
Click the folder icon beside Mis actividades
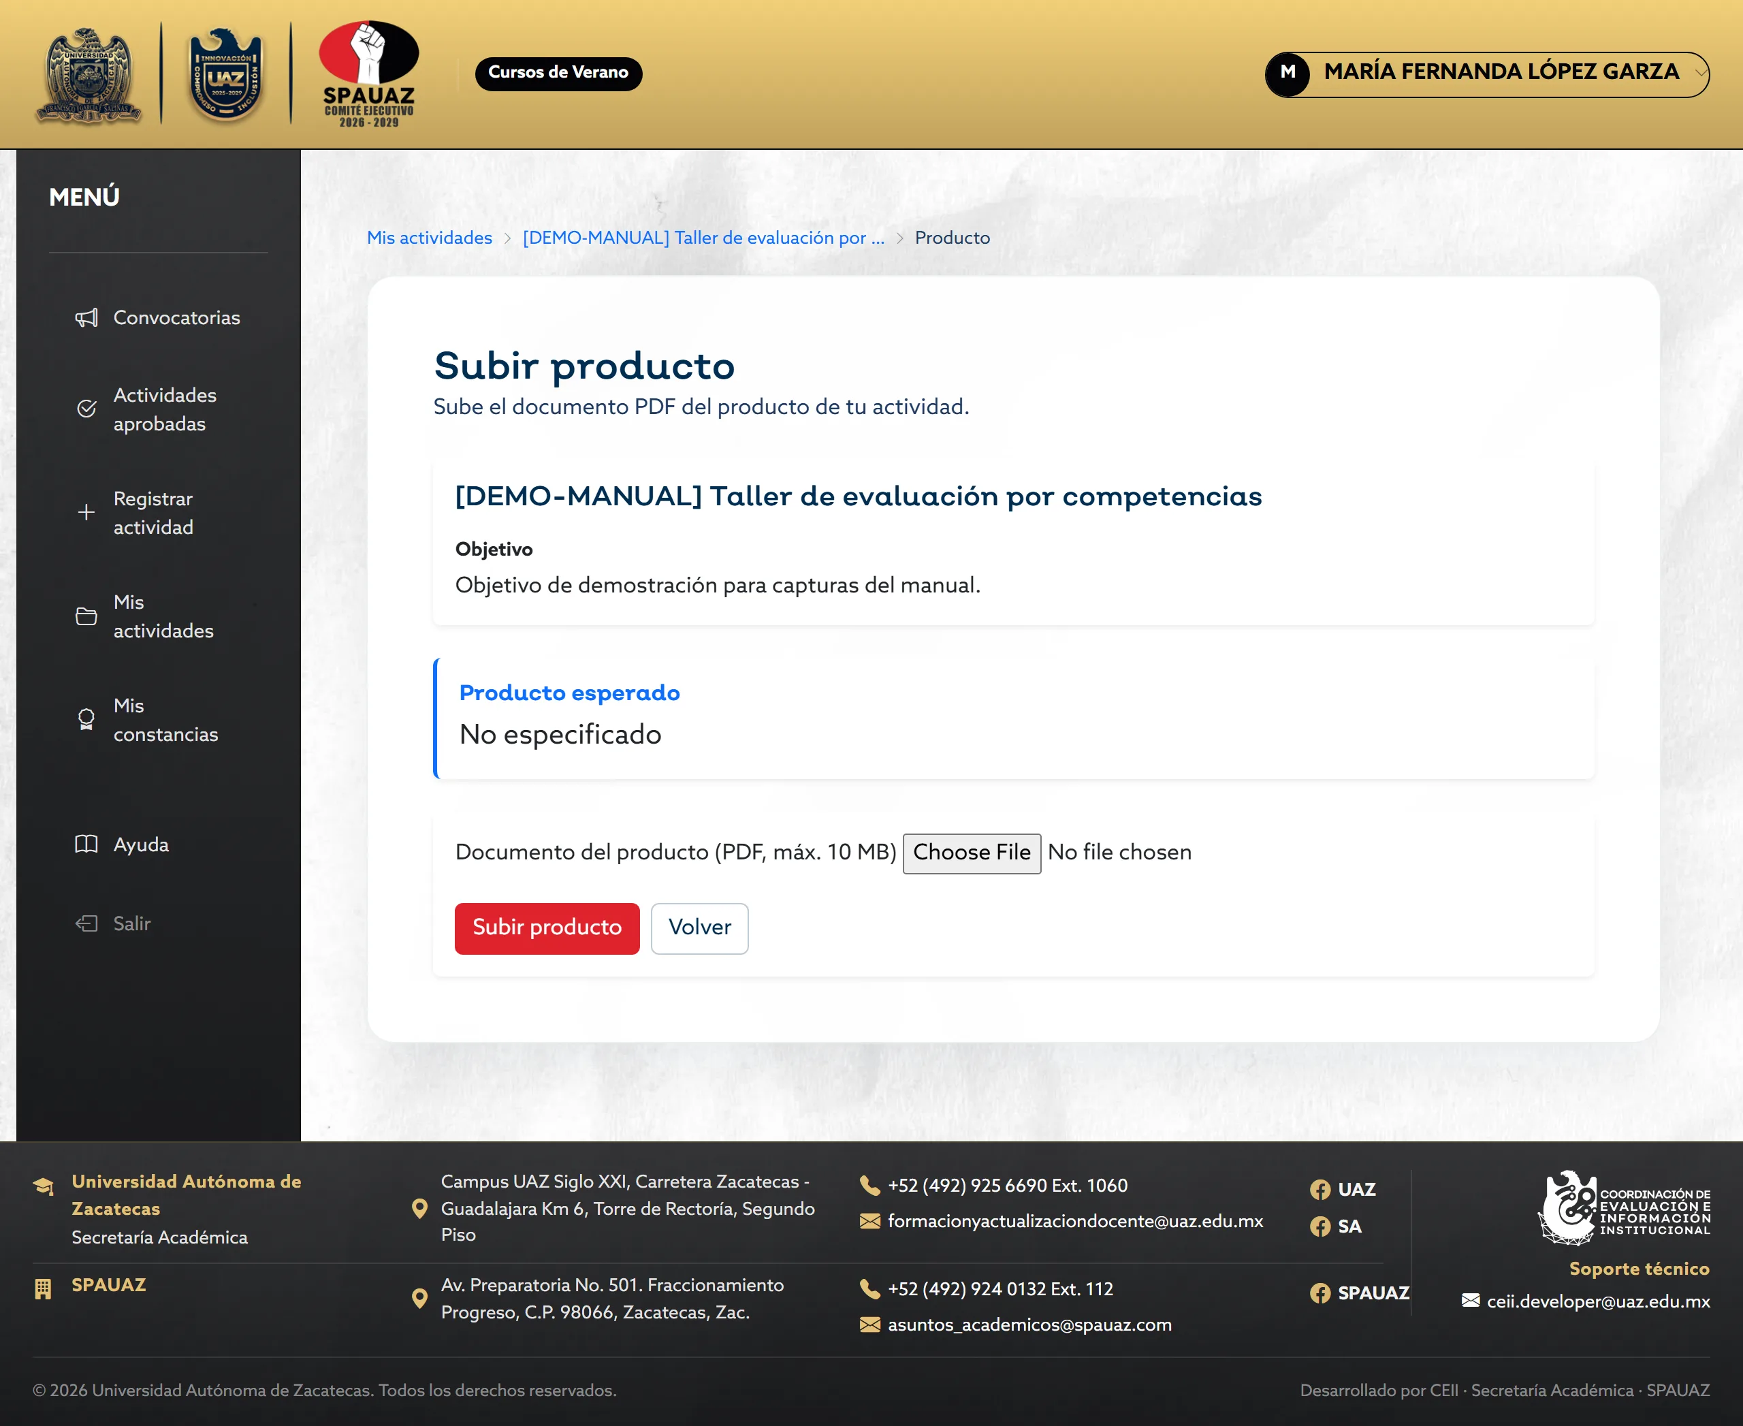(86, 616)
